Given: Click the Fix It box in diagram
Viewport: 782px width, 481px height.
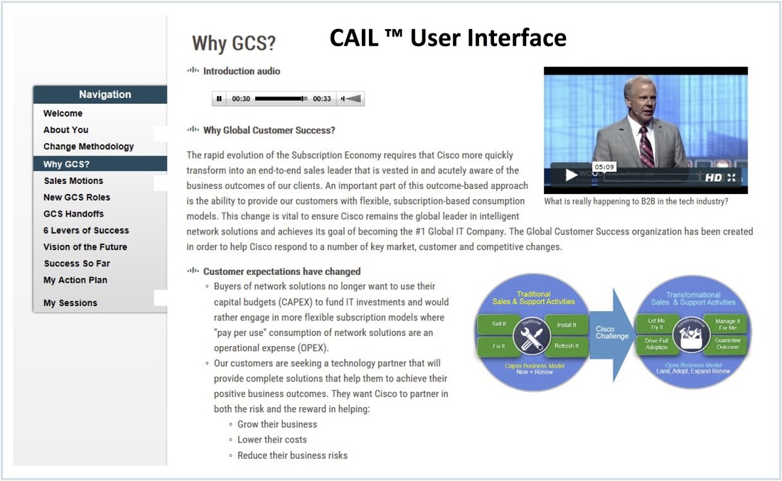Looking at the screenshot, I should pos(499,346).
